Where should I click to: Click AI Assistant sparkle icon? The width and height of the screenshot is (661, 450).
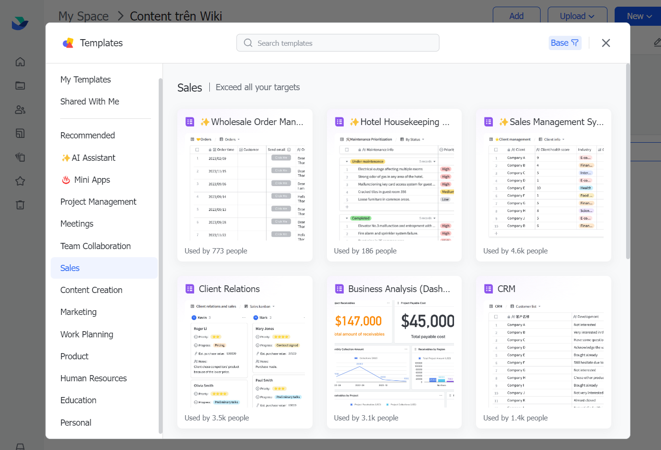click(x=65, y=158)
